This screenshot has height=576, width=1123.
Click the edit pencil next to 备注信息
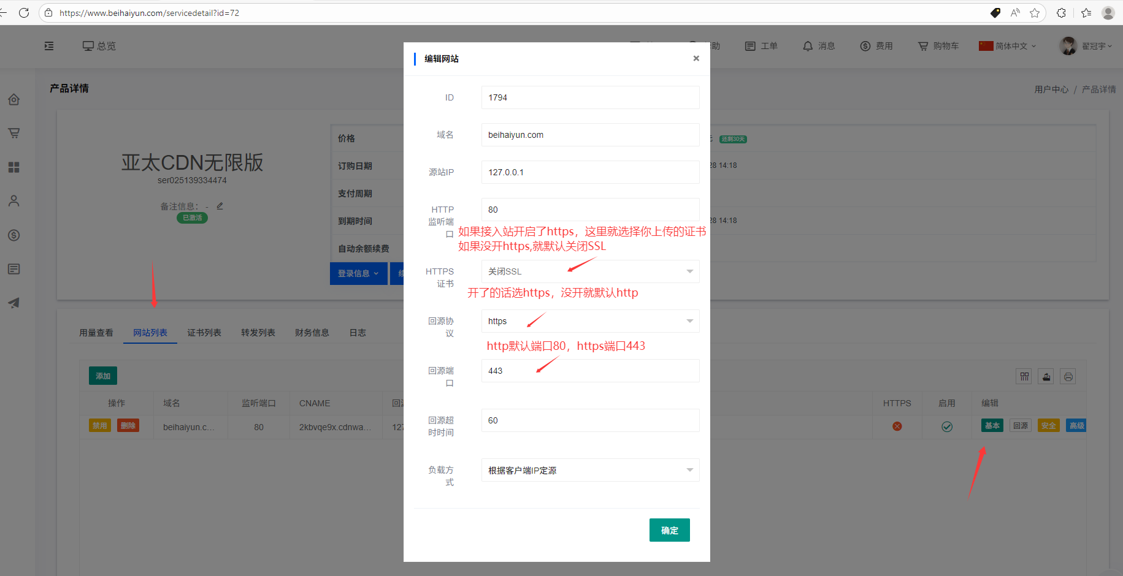[x=220, y=207]
